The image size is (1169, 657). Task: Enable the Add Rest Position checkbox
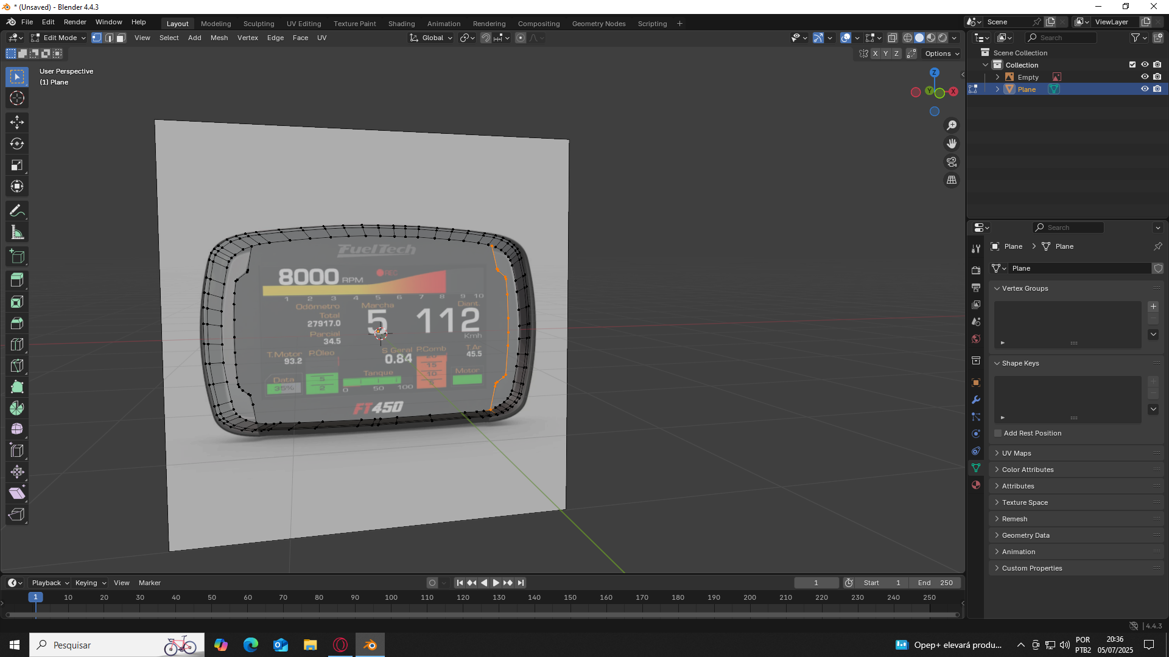pyautogui.click(x=998, y=433)
